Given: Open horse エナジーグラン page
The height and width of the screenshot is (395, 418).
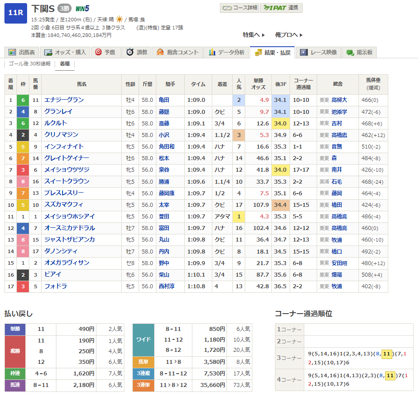Looking at the screenshot, I should [x=64, y=100].
